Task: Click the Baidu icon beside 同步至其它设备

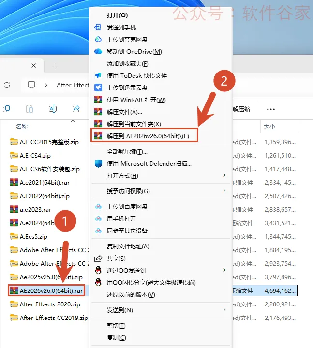Action: point(98,231)
